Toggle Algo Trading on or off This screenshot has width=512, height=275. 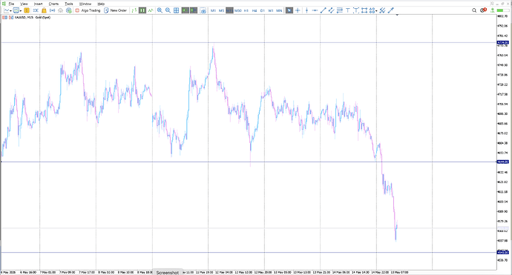point(88,10)
